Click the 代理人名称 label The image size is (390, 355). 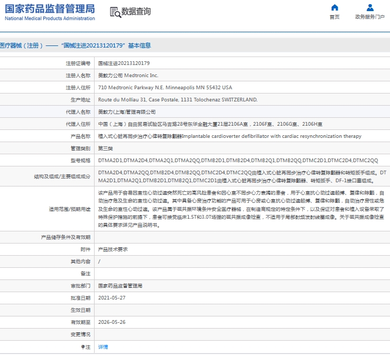pos(78,112)
